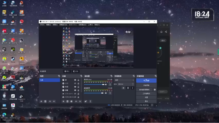Mute the desktop audio speaker icon

click(106, 93)
